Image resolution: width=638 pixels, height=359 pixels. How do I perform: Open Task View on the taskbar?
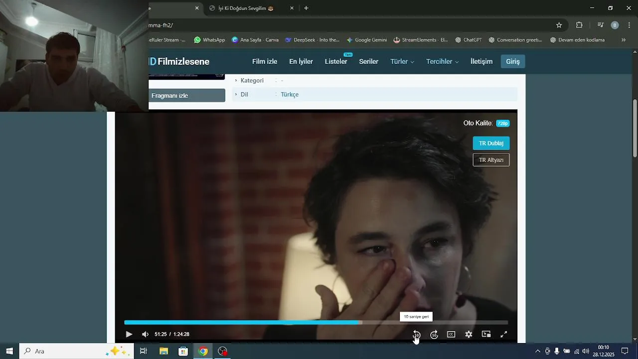[x=144, y=351]
